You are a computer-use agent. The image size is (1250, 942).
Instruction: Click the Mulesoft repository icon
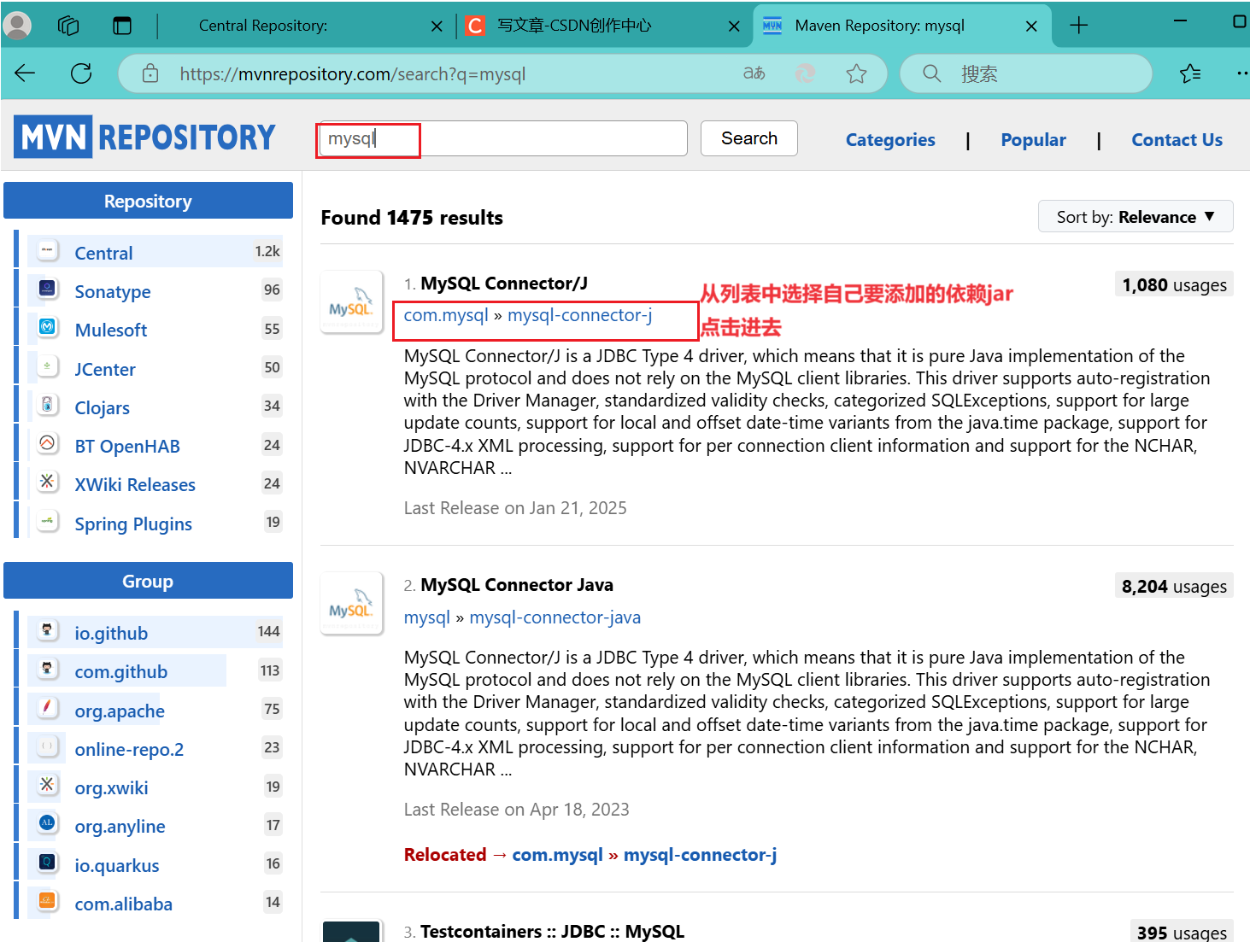[x=48, y=328]
